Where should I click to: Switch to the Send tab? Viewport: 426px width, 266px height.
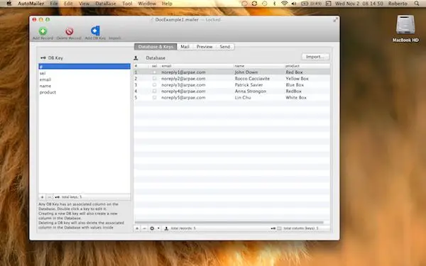[x=225, y=47]
